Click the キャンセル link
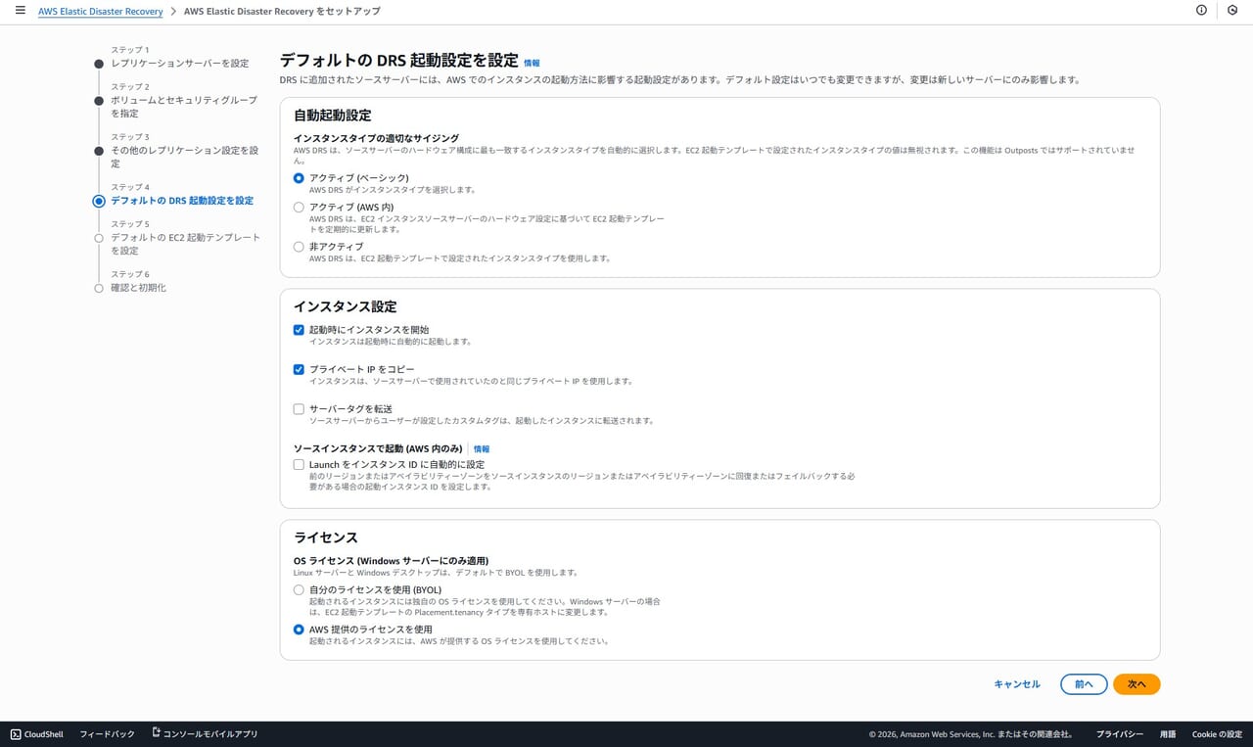 tap(1017, 684)
